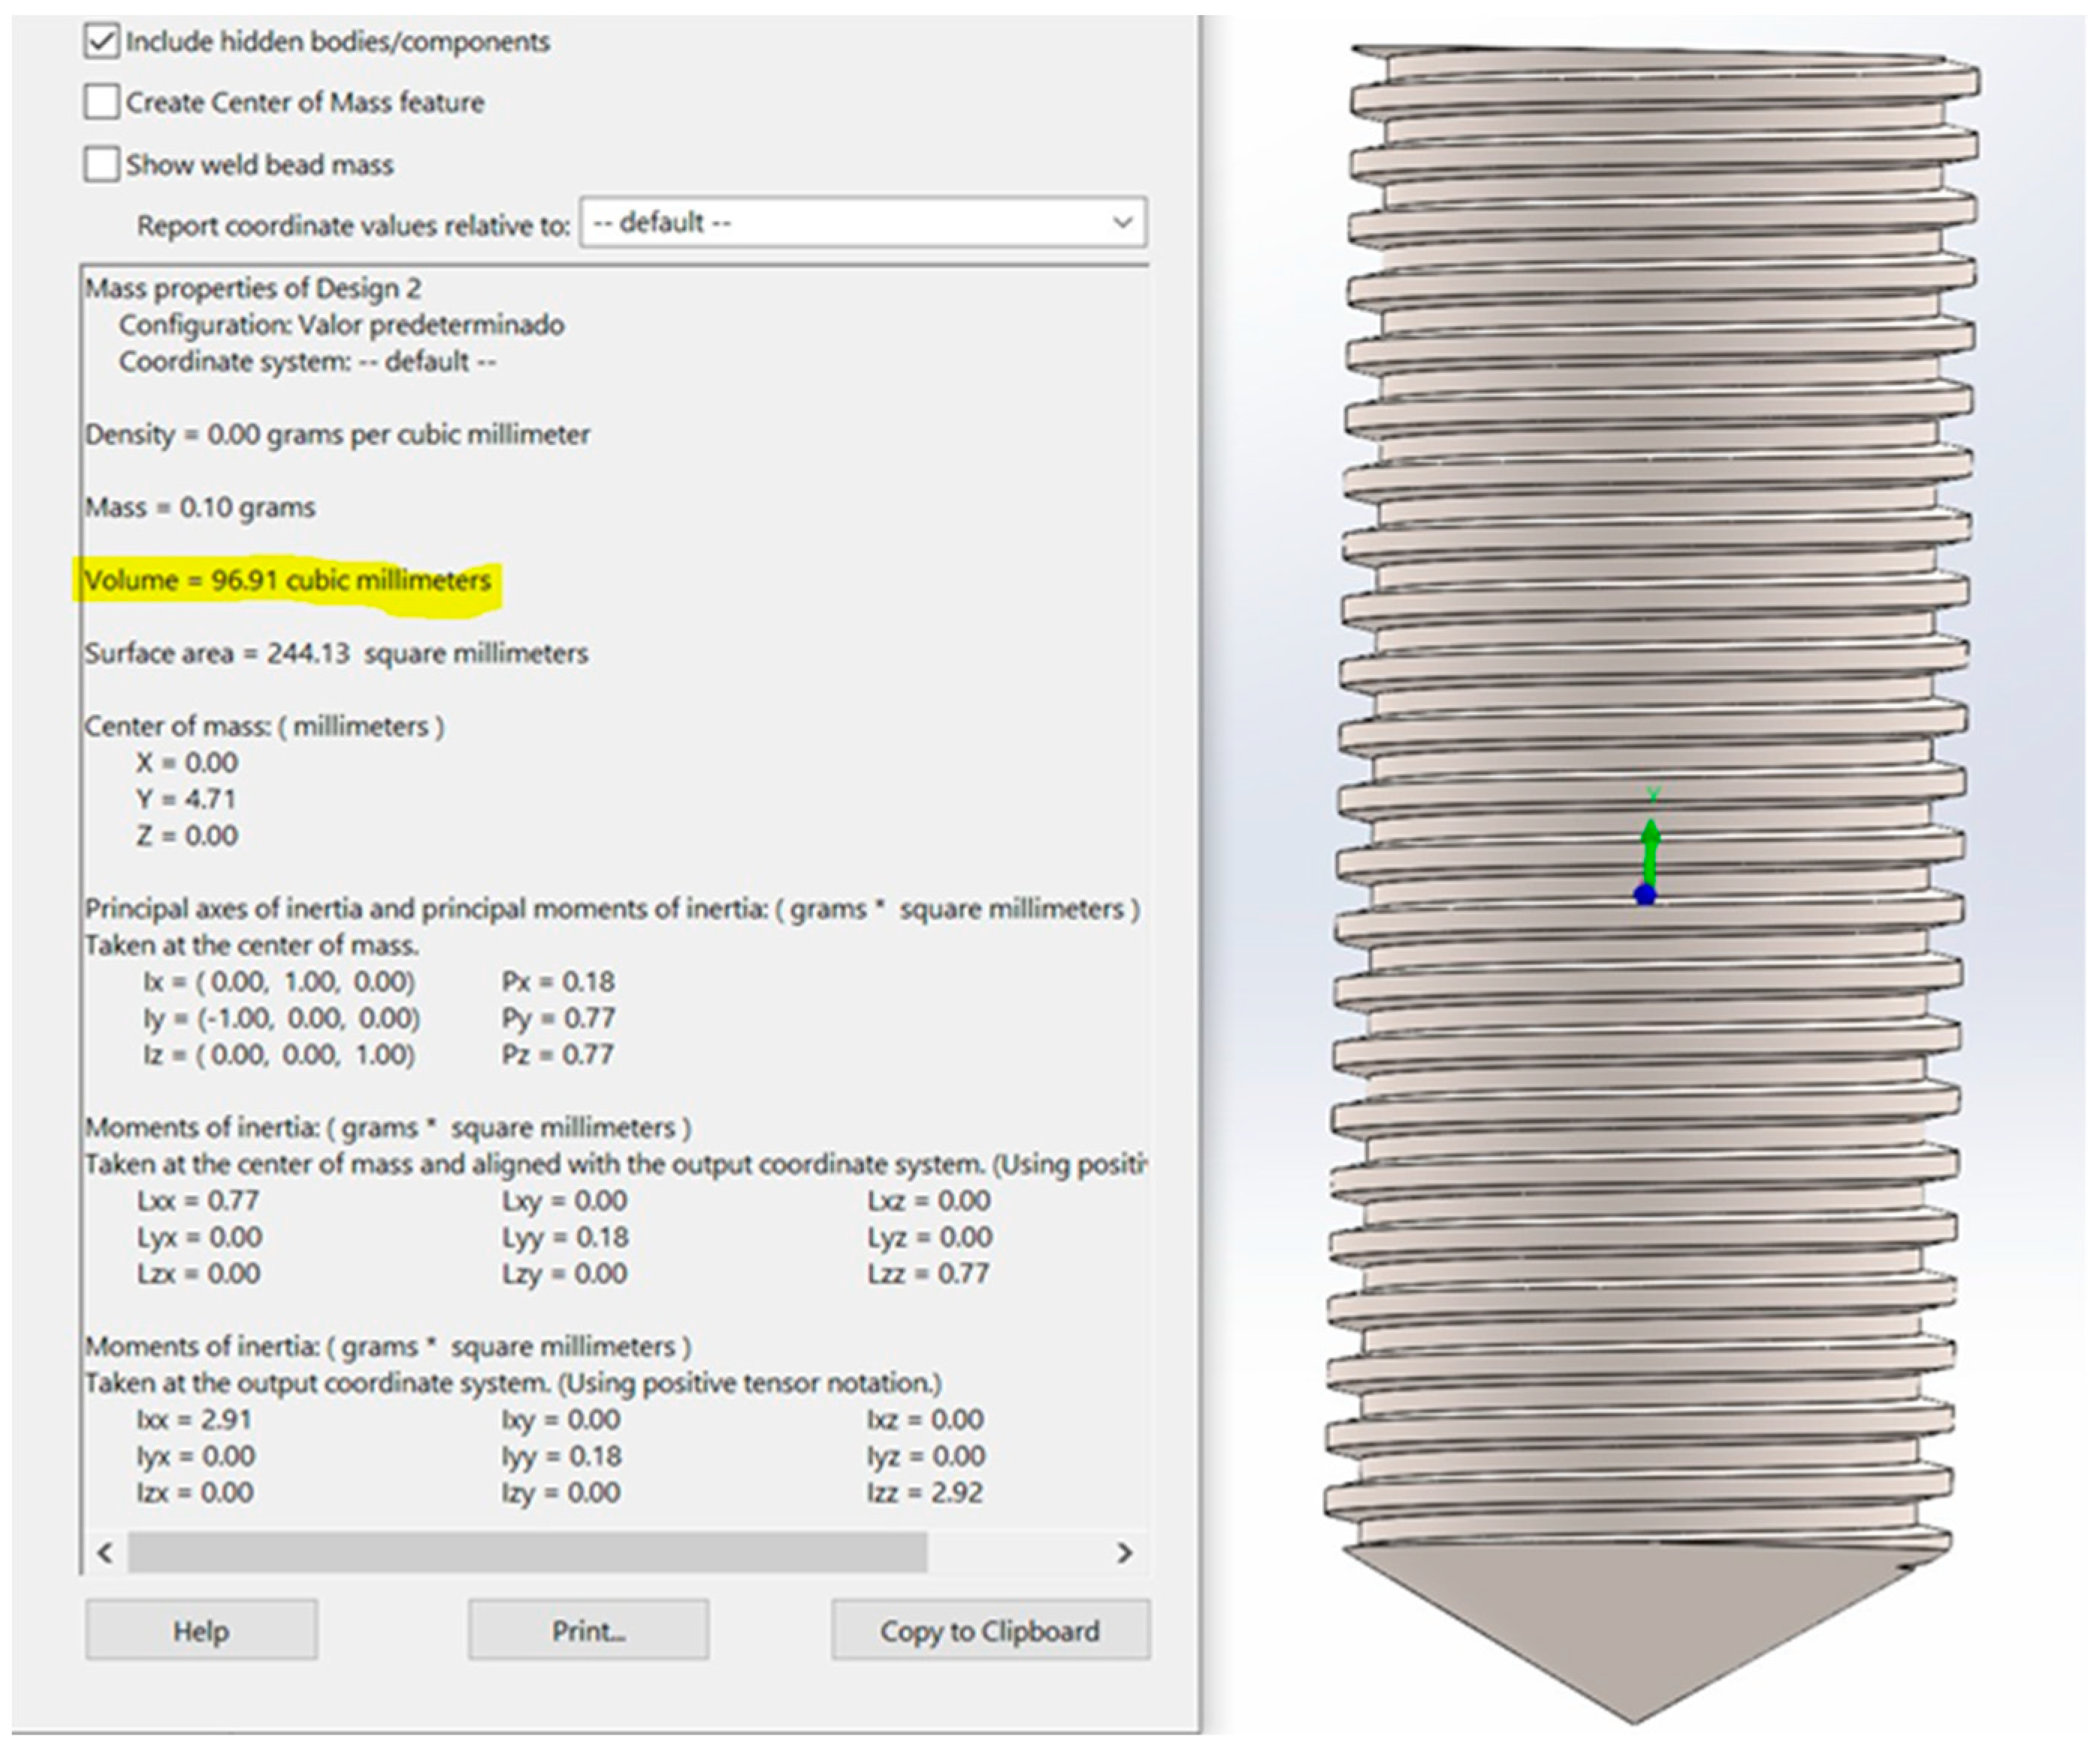Viewport: 2100px width, 1752px height.
Task: Open the coordinate system default dropdown
Action: (x=862, y=222)
